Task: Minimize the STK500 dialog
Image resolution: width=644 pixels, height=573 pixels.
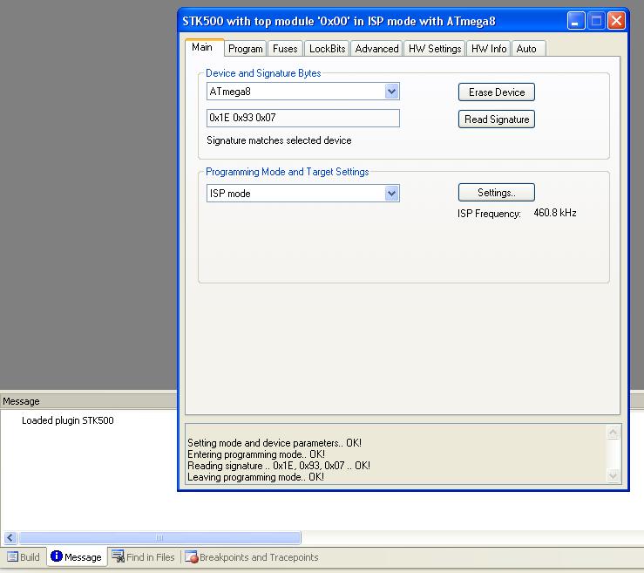Action: point(576,21)
